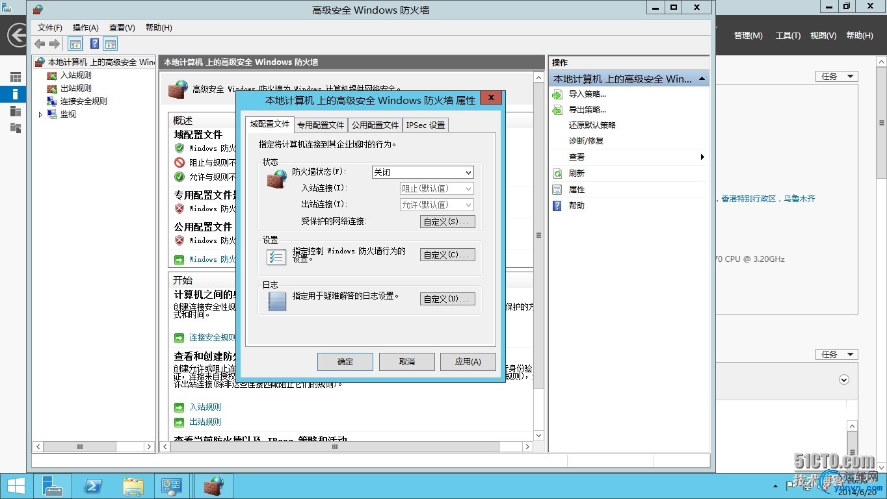Switch to the 专用配置文件 tab
The height and width of the screenshot is (499, 887).
pos(321,125)
